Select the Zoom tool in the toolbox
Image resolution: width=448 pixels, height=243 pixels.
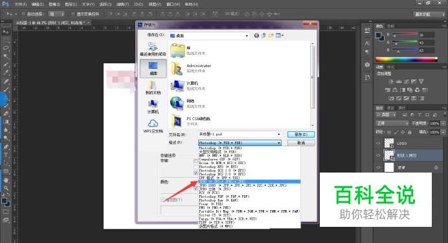click(6, 188)
